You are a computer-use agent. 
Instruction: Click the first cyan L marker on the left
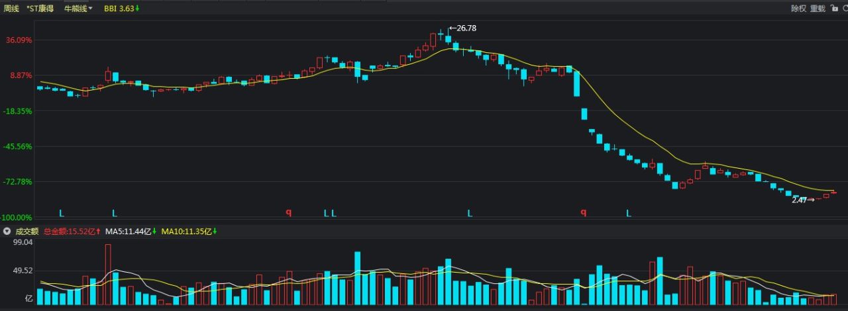click(62, 213)
